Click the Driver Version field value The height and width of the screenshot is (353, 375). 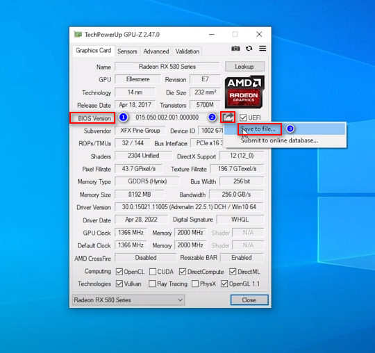(x=189, y=207)
